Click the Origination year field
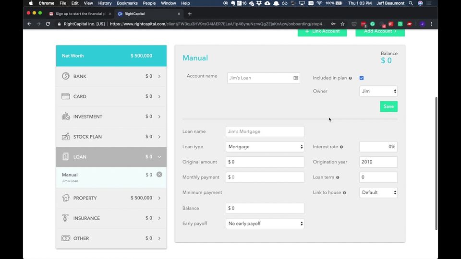This screenshot has height=259, width=461. (378, 162)
